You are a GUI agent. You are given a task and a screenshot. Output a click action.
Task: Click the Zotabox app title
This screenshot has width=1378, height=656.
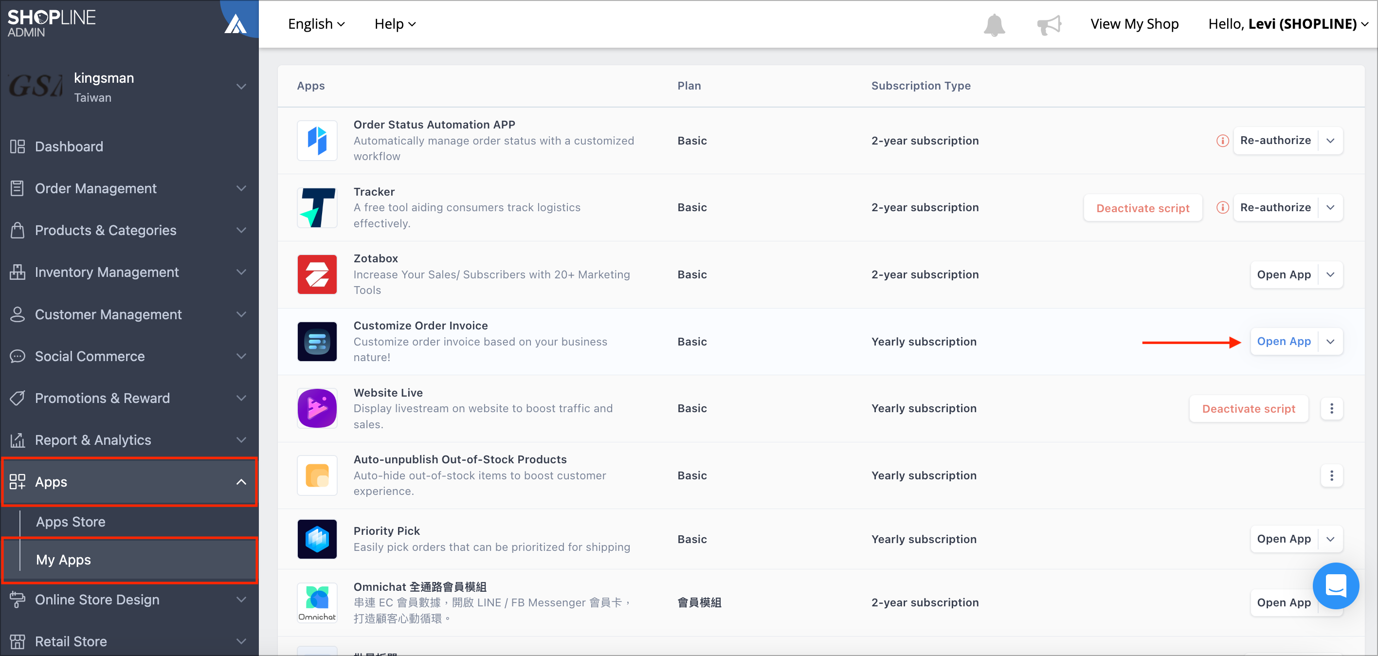click(376, 258)
